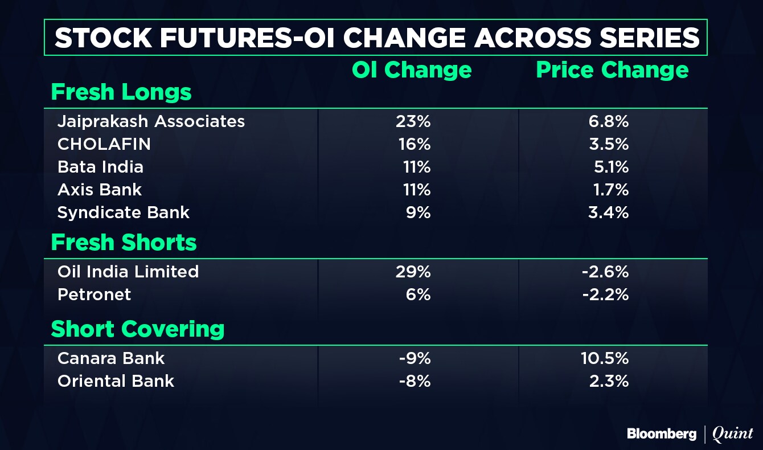Select the Syndicate Bank entry
Image resolution: width=763 pixels, height=450 pixels.
click(x=124, y=212)
